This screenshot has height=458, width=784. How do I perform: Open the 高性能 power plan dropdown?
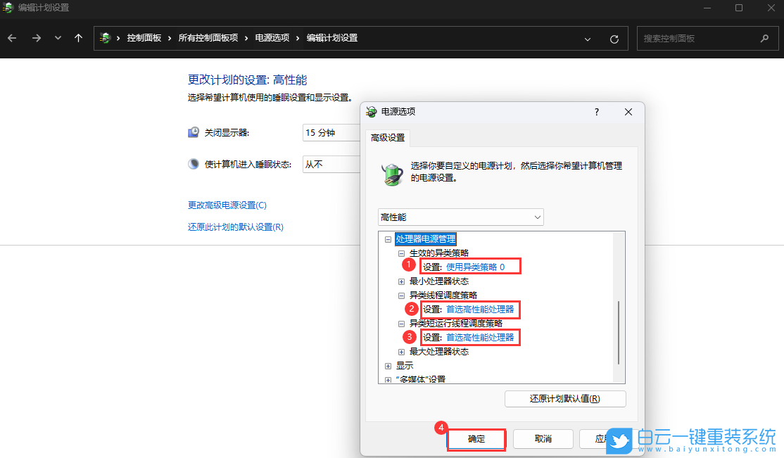pyautogui.click(x=537, y=217)
